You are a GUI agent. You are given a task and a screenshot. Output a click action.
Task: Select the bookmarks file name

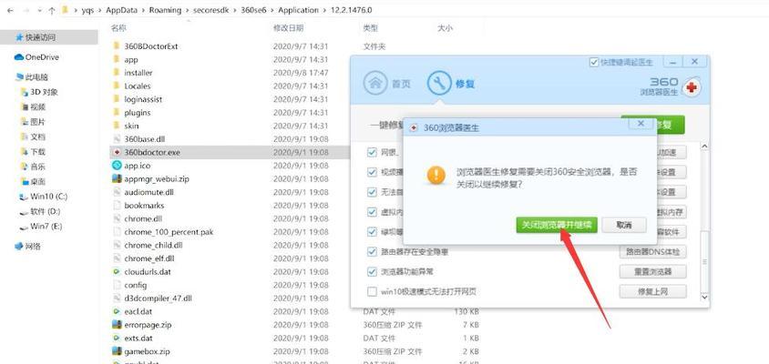pyautogui.click(x=144, y=206)
